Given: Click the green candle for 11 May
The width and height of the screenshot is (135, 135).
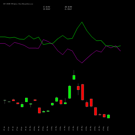Looking at the screenshot, I should pyautogui.click(x=52, y=104).
